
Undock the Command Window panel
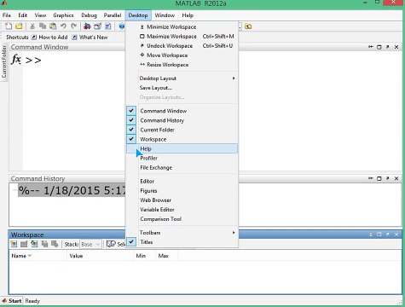[388, 47]
